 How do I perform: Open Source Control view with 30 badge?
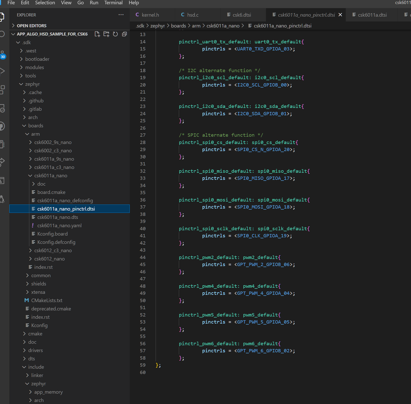point(3,54)
